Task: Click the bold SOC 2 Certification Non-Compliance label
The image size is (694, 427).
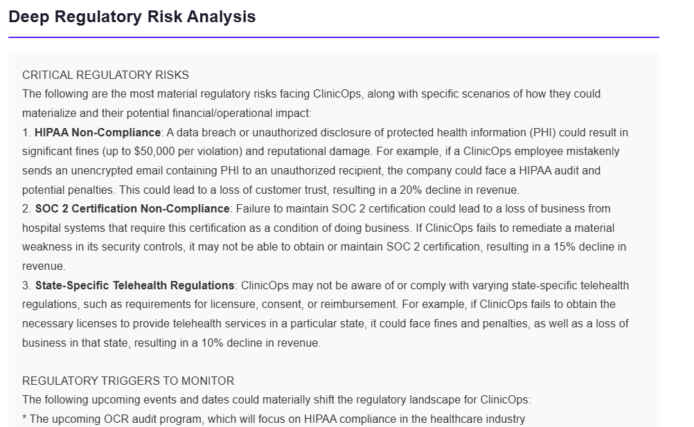Action: tap(132, 208)
